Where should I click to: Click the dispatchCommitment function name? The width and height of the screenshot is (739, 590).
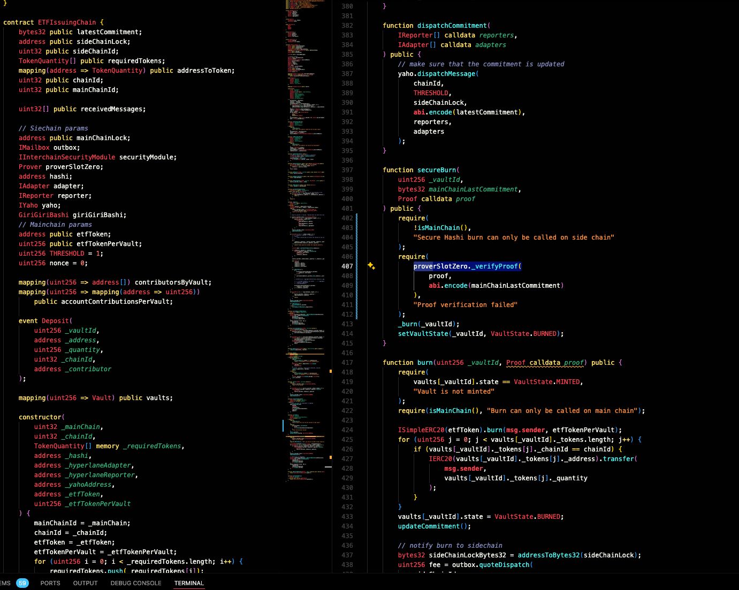pos(452,26)
